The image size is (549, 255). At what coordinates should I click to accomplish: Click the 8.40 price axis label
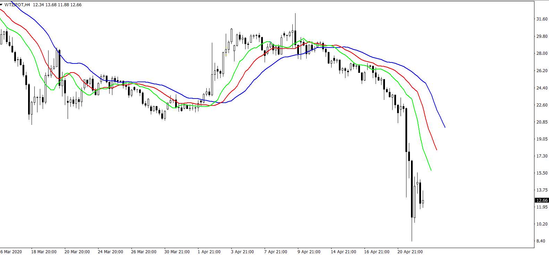click(542, 241)
